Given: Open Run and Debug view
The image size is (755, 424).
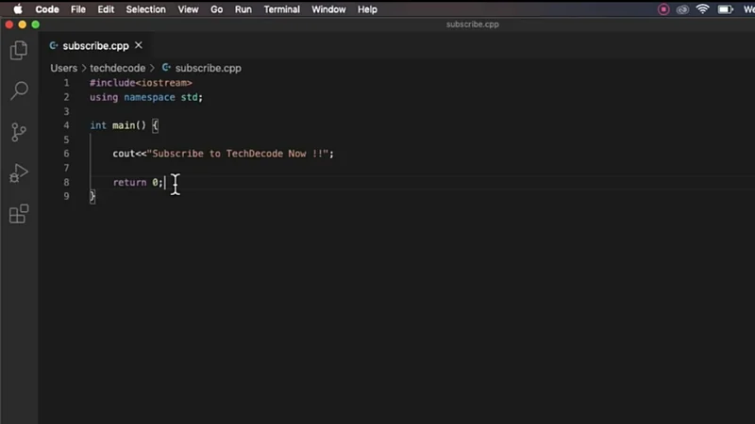Looking at the screenshot, I should tap(18, 173).
